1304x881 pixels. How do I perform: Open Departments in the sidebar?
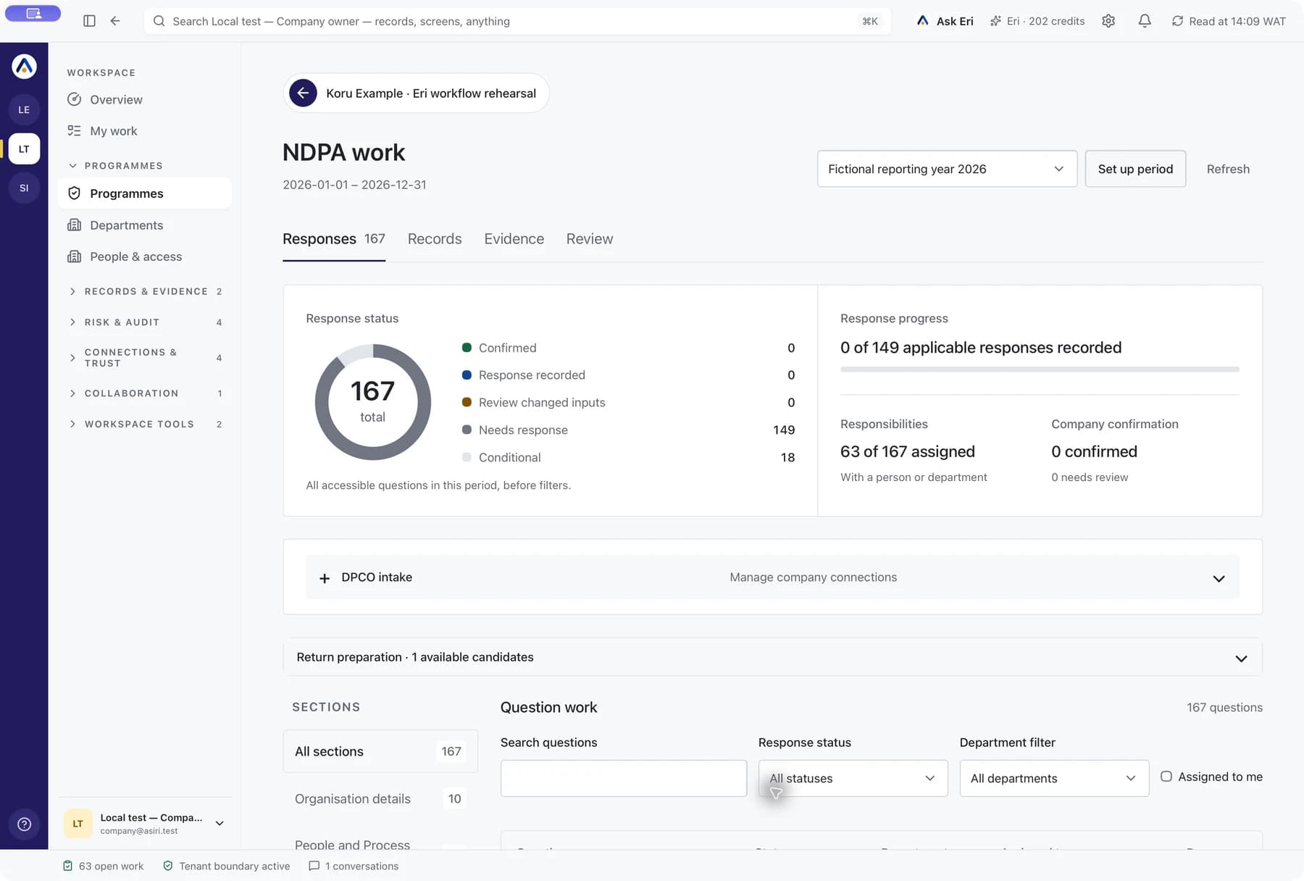[145, 225]
